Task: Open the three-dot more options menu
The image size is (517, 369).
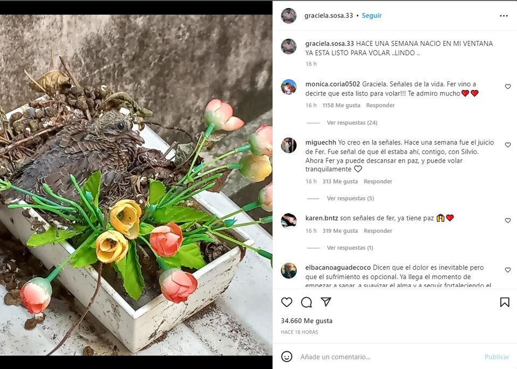Action: click(504, 16)
